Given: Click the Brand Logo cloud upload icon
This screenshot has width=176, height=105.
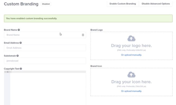Looking at the screenshot, I should pyautogui.click(x=131, y=38).
